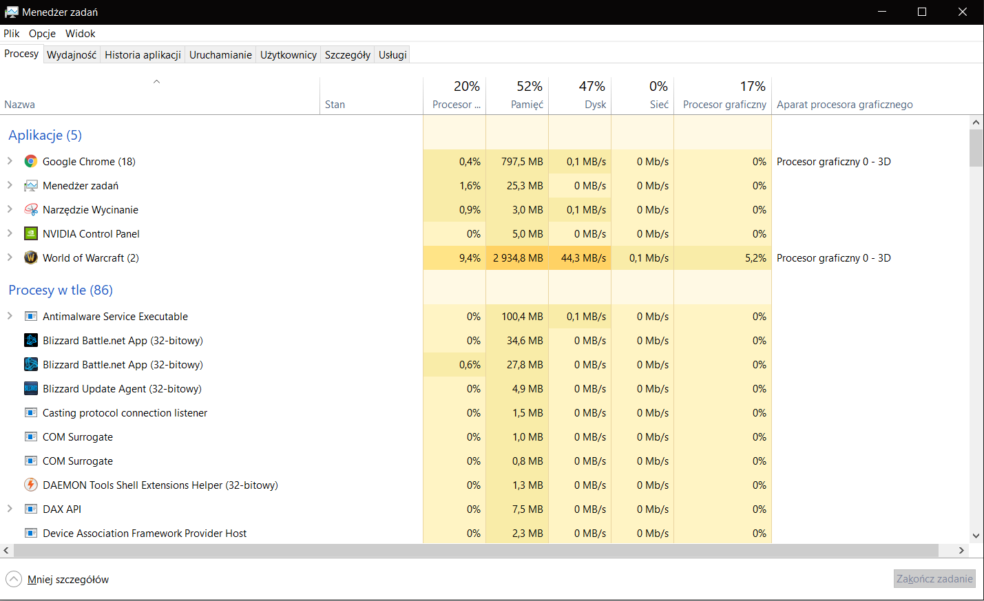Click the NVIDIA Control Panel icon
The height and width of the screenshot is (601, 984).
click(30, 233)
